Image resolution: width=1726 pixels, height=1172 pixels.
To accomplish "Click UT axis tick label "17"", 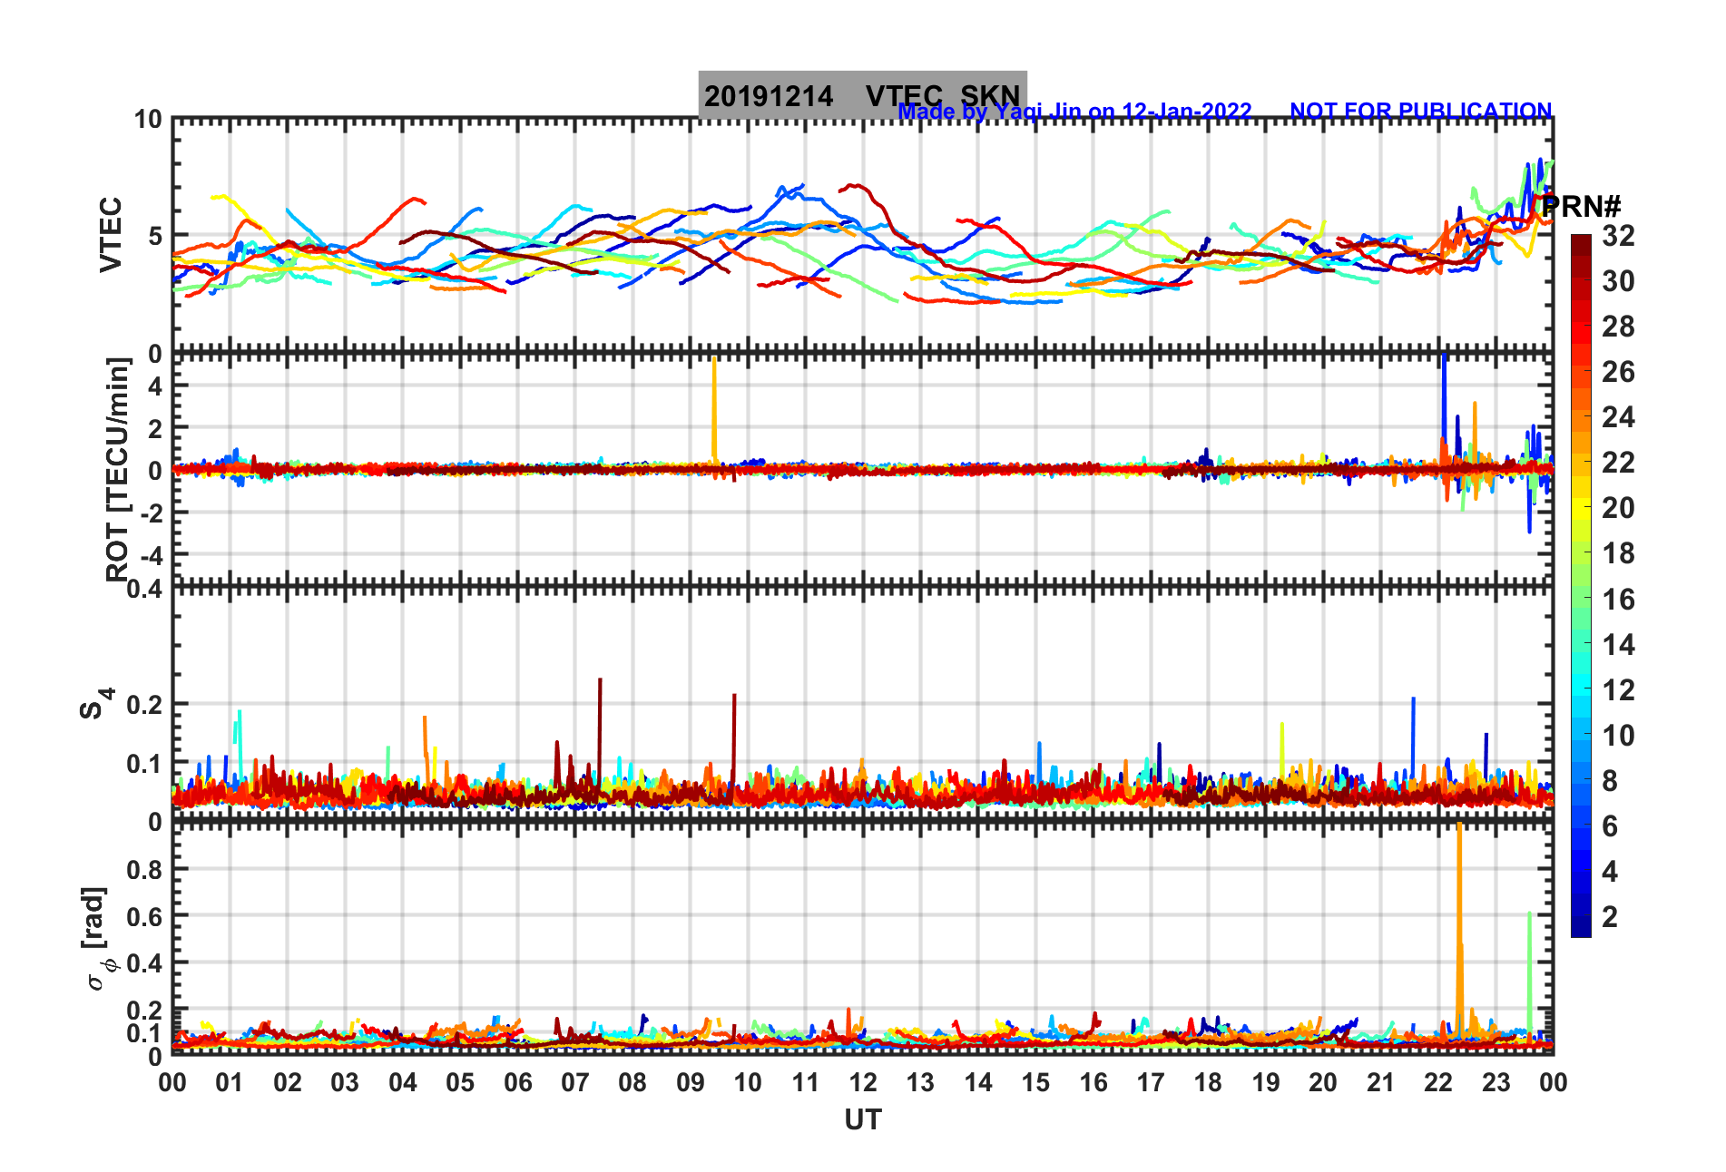I will 1151,1082.
